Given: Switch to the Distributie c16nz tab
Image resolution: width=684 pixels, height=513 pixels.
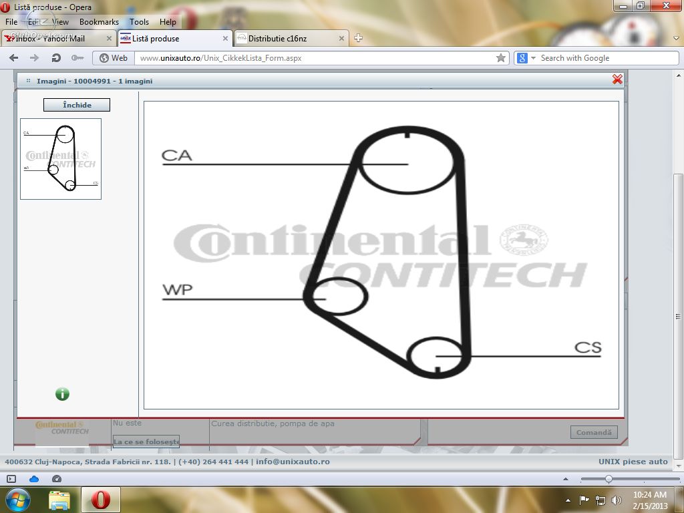Looking at the screenshot, I should [x=291, y=38].
